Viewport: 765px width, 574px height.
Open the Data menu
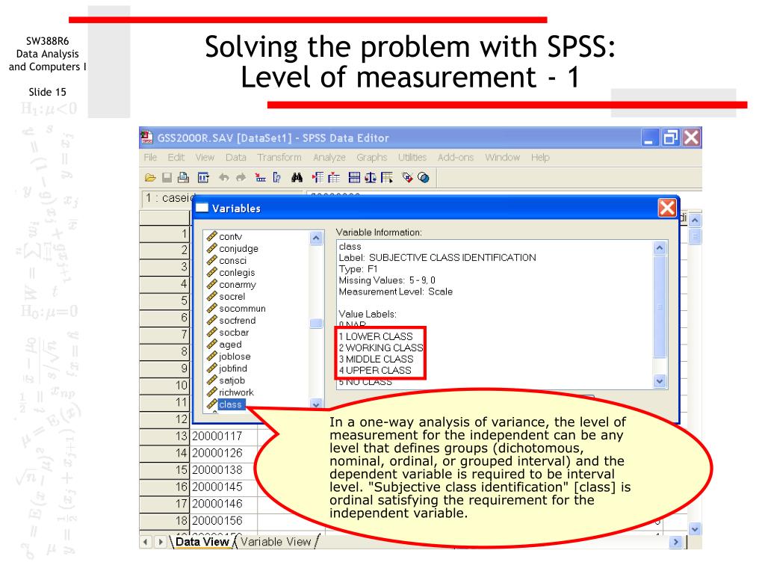235,157
